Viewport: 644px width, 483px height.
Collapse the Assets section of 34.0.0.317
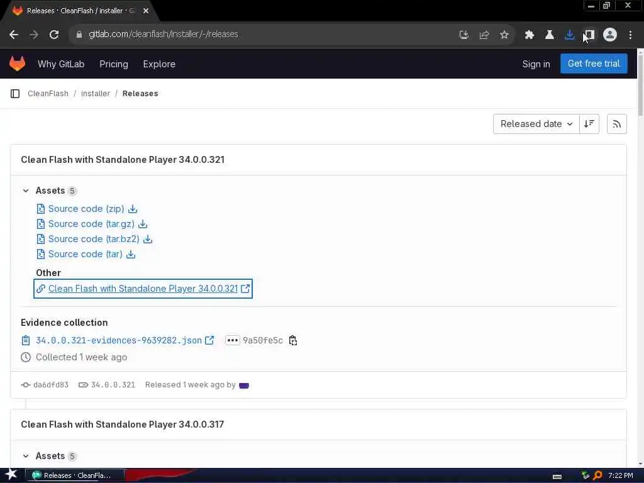[x=26, y=456]
